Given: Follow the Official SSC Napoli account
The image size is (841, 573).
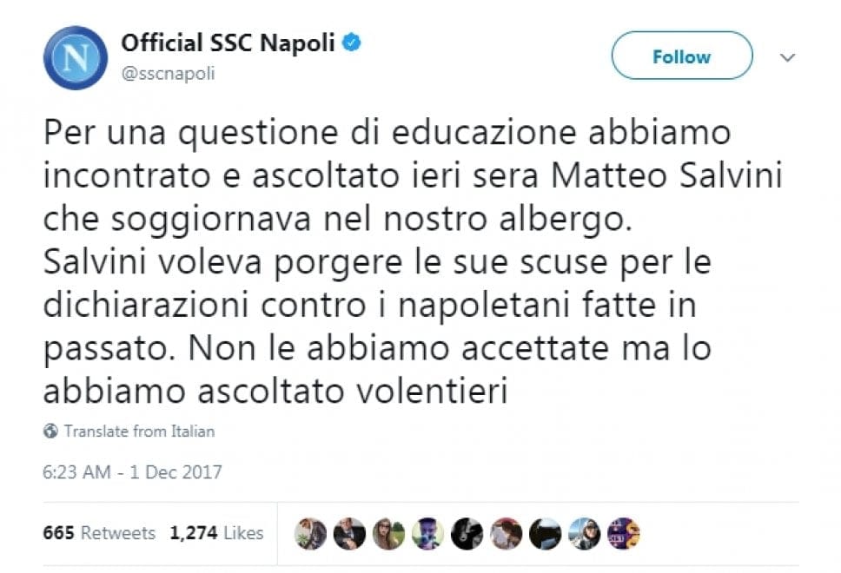Looking at the screenshot, I should (681, 57).
